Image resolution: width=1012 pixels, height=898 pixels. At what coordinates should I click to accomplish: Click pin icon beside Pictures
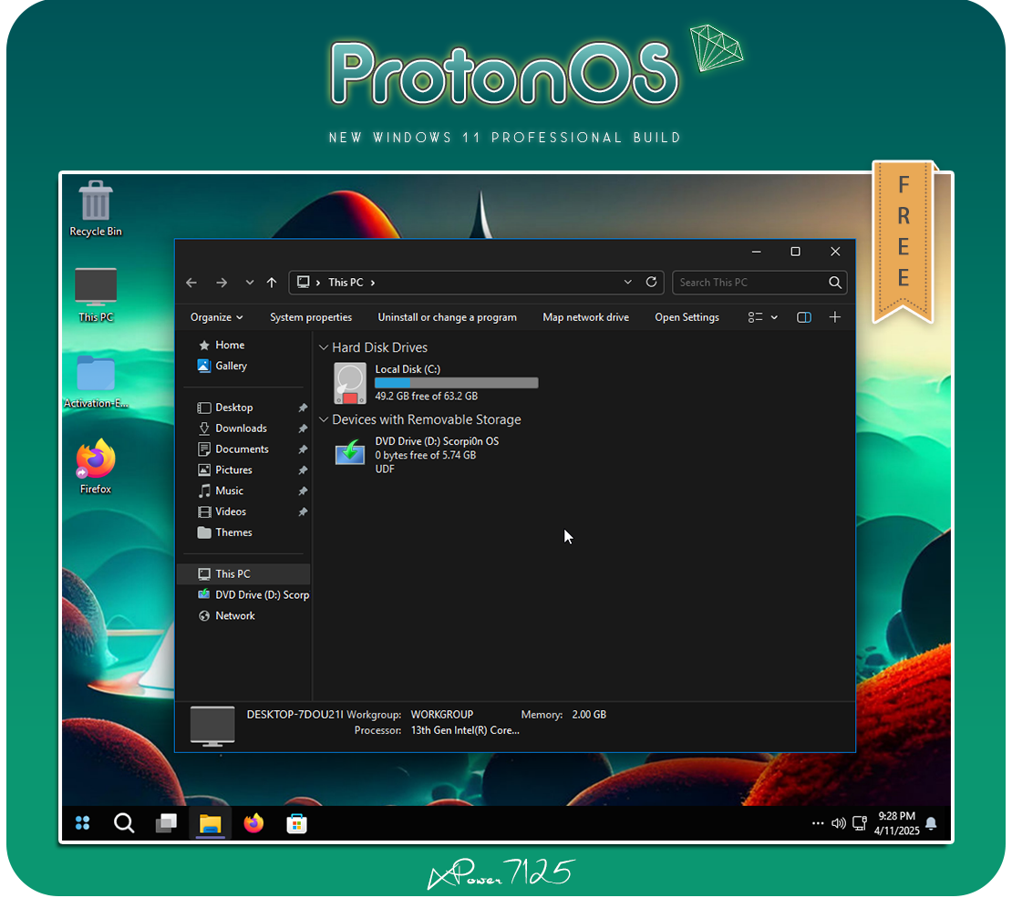[x=302, y=470]
